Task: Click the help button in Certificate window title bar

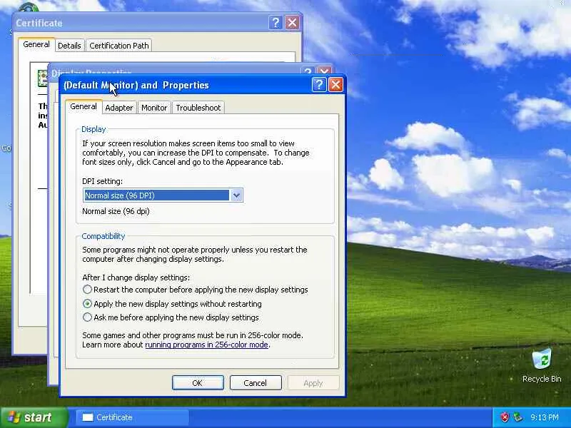Action: tap(276, 23)
